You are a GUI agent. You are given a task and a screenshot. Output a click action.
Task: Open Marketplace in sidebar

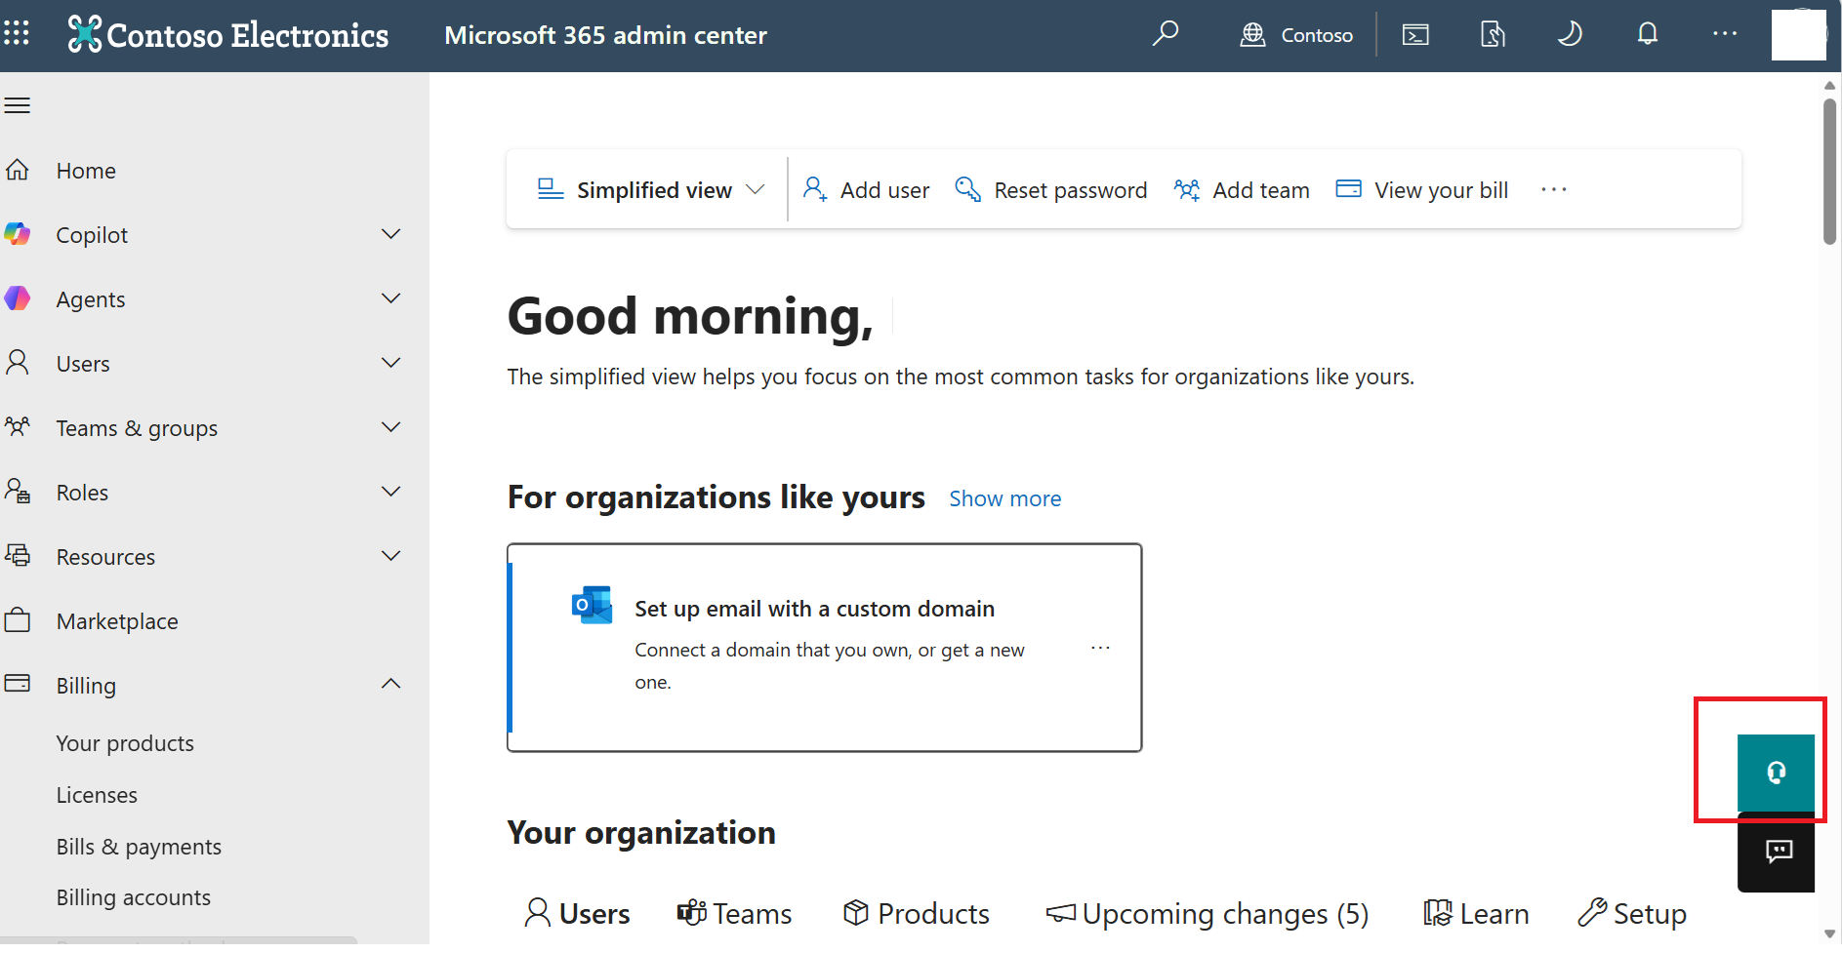pyautogui.click(x=117, y=621)
